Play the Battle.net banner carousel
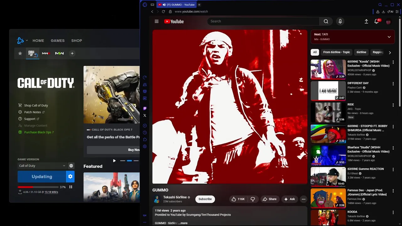402x226 pixels. point(114,161)
